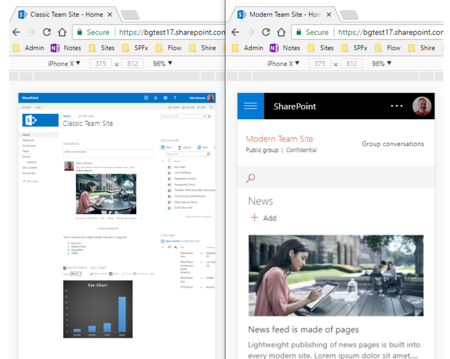Click the magnifier in Find a file box
450x359 pixels.
[208, 154]
